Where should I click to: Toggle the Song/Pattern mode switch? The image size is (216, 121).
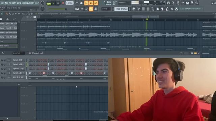point(49,3)
